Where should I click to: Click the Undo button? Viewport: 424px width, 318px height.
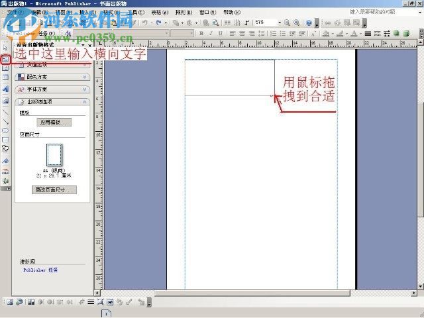point(144,23)
